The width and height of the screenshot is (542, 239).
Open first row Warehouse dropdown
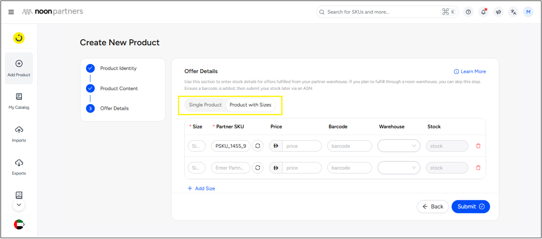point(398,146)
